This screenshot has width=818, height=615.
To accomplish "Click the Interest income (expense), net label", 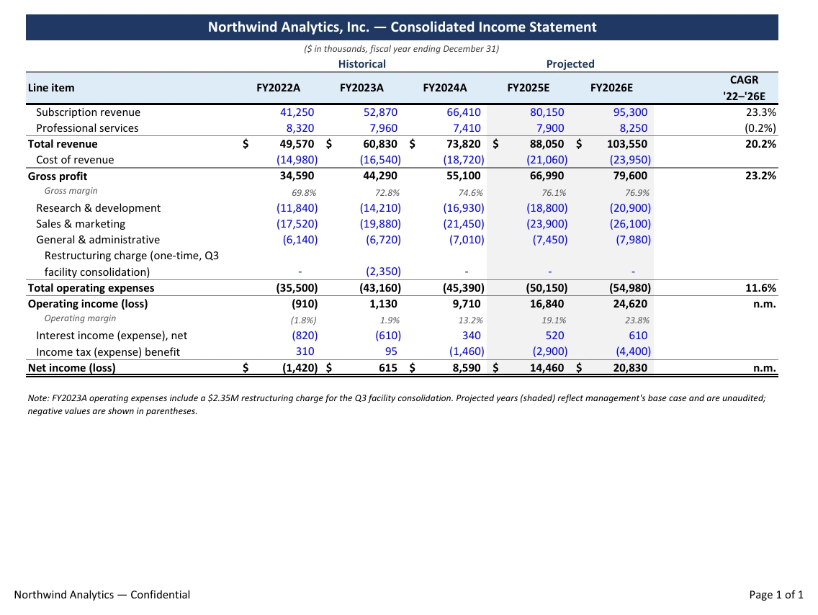I will 111,336.
